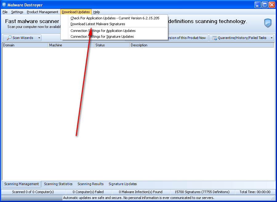Open Connection Settings for Signature Updates

[x=102, y=37]
